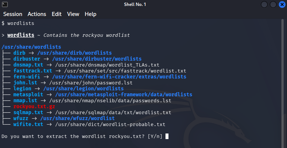The height and width of the screenshot is (148, 287).
Task: Click the terminal icon in the title bar
Action: 5,4
